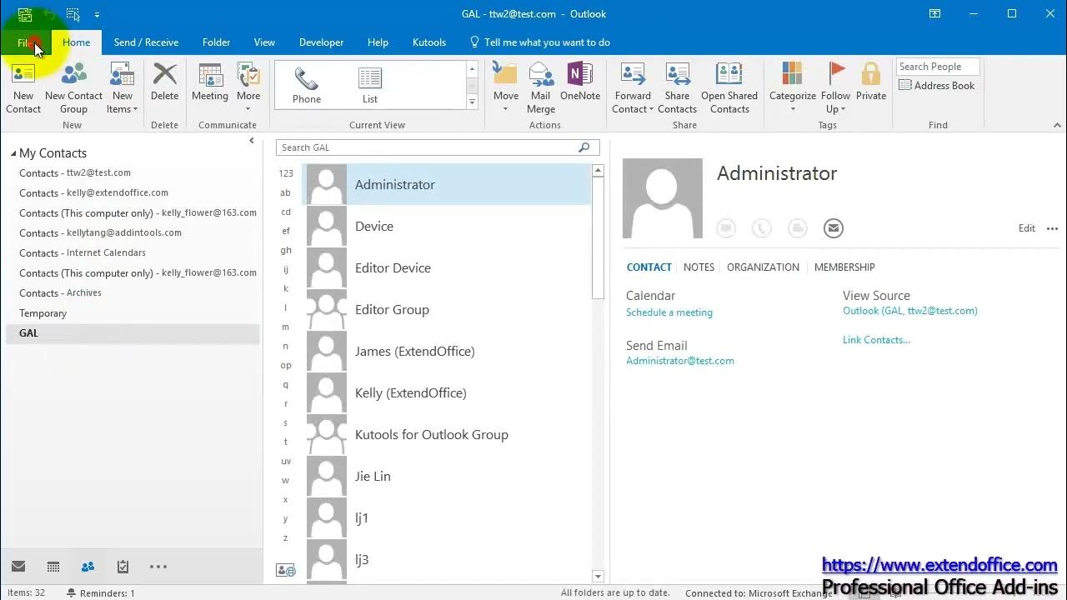Edit the Administrator contact
The height and width of the screenshot is (600, 1067).
1027,228
